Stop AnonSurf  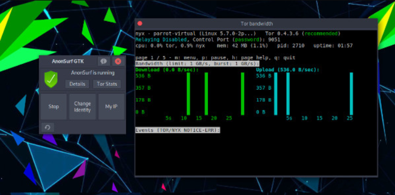pos(54,106)
